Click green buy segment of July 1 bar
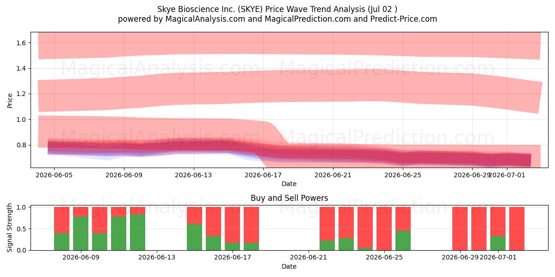The width and height of the screenshot is (555, 277). pos(498,243)
